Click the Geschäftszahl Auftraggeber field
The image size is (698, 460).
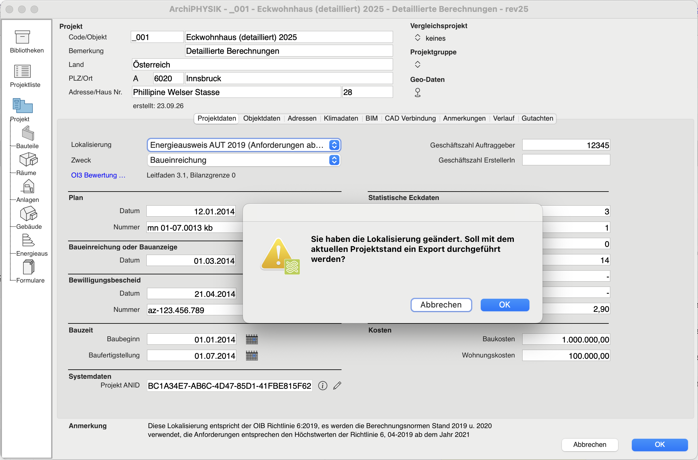click(x=566, y=145)
